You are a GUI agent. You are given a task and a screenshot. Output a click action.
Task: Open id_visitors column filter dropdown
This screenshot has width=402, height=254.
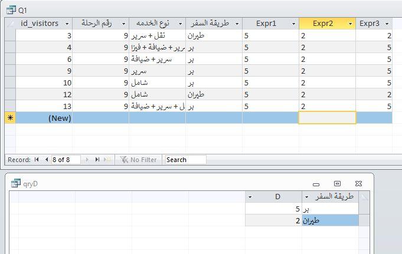[67, 24]
